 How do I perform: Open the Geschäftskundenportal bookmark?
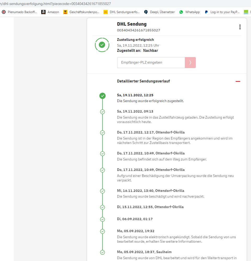click(x=81, y=12)
